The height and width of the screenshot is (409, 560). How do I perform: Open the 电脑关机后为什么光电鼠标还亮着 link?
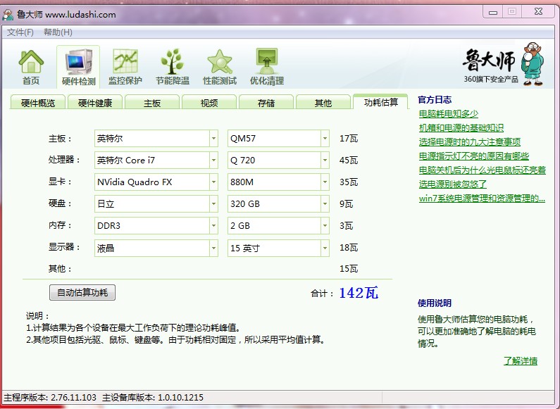tap(482, 170)
